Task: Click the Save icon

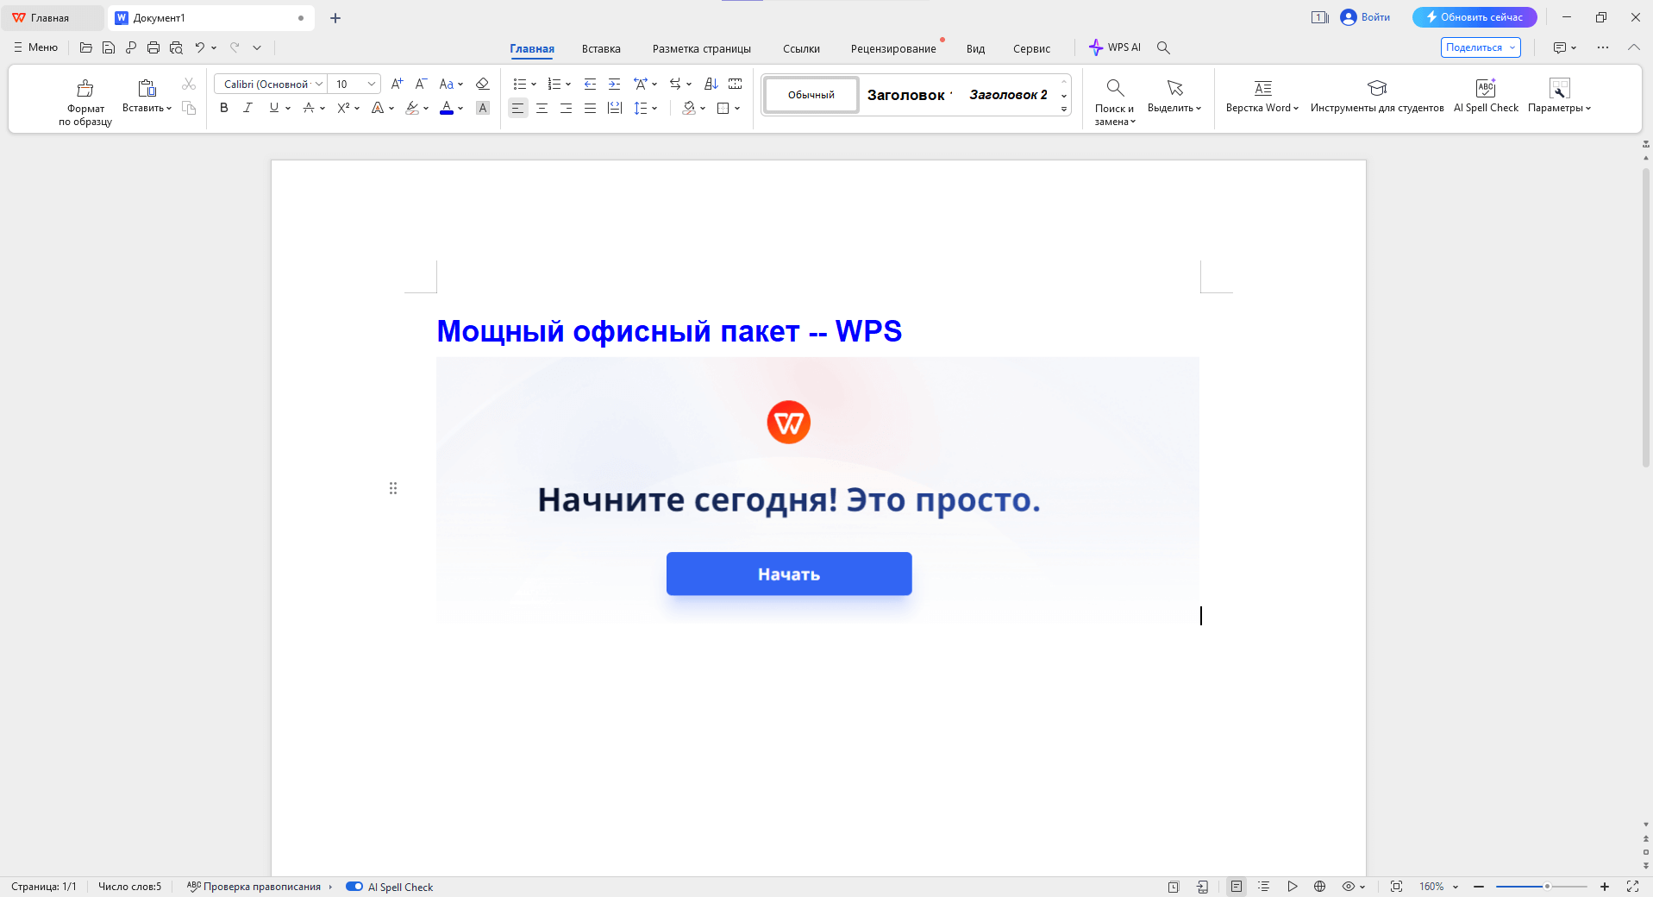Action: click(x=109, y=47)
